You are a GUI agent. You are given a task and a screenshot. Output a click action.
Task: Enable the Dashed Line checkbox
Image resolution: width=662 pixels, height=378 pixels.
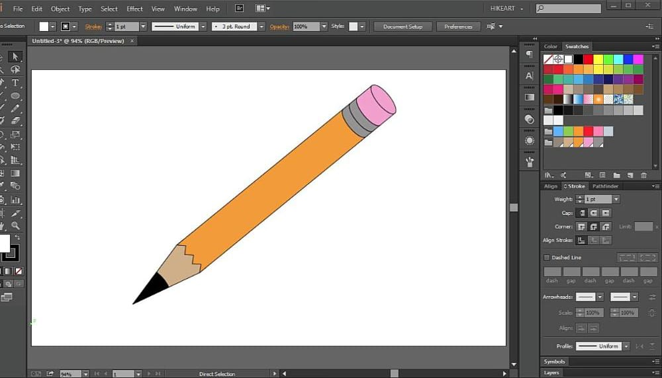547,257
